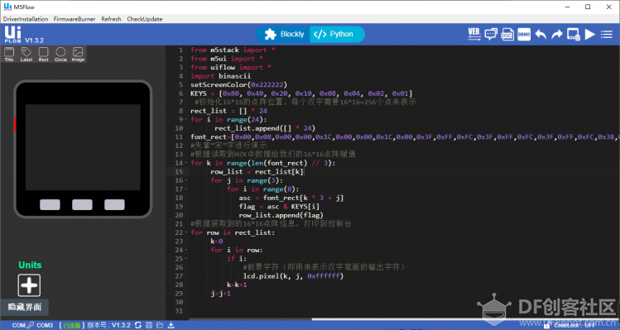Place cursor on font_rect line 11
This screenshot has width=620, height=330.
[x=405, y=136]
